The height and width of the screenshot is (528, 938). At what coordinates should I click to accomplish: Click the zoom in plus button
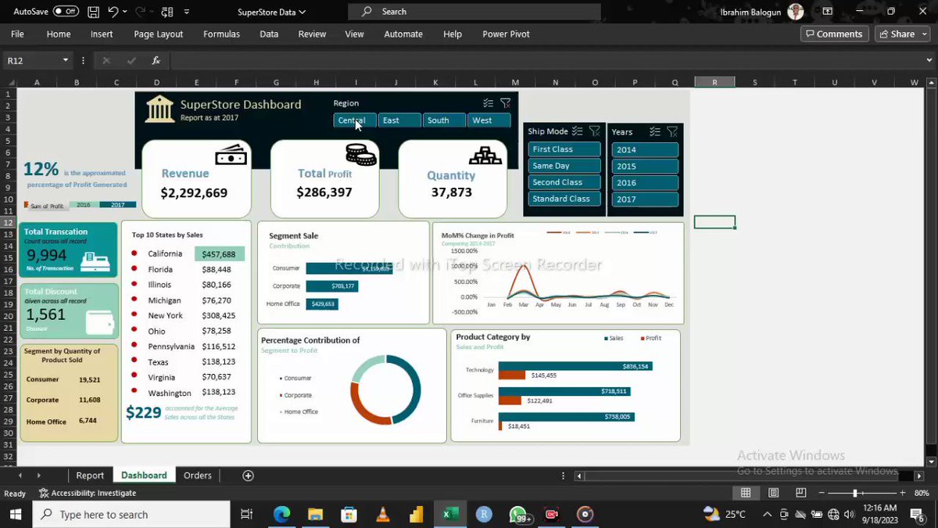pos(901,493)
